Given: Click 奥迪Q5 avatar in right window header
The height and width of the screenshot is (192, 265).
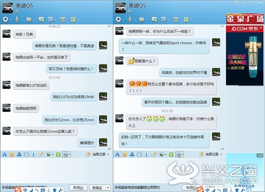Looking at the screenshot, I should click(120, 8).
